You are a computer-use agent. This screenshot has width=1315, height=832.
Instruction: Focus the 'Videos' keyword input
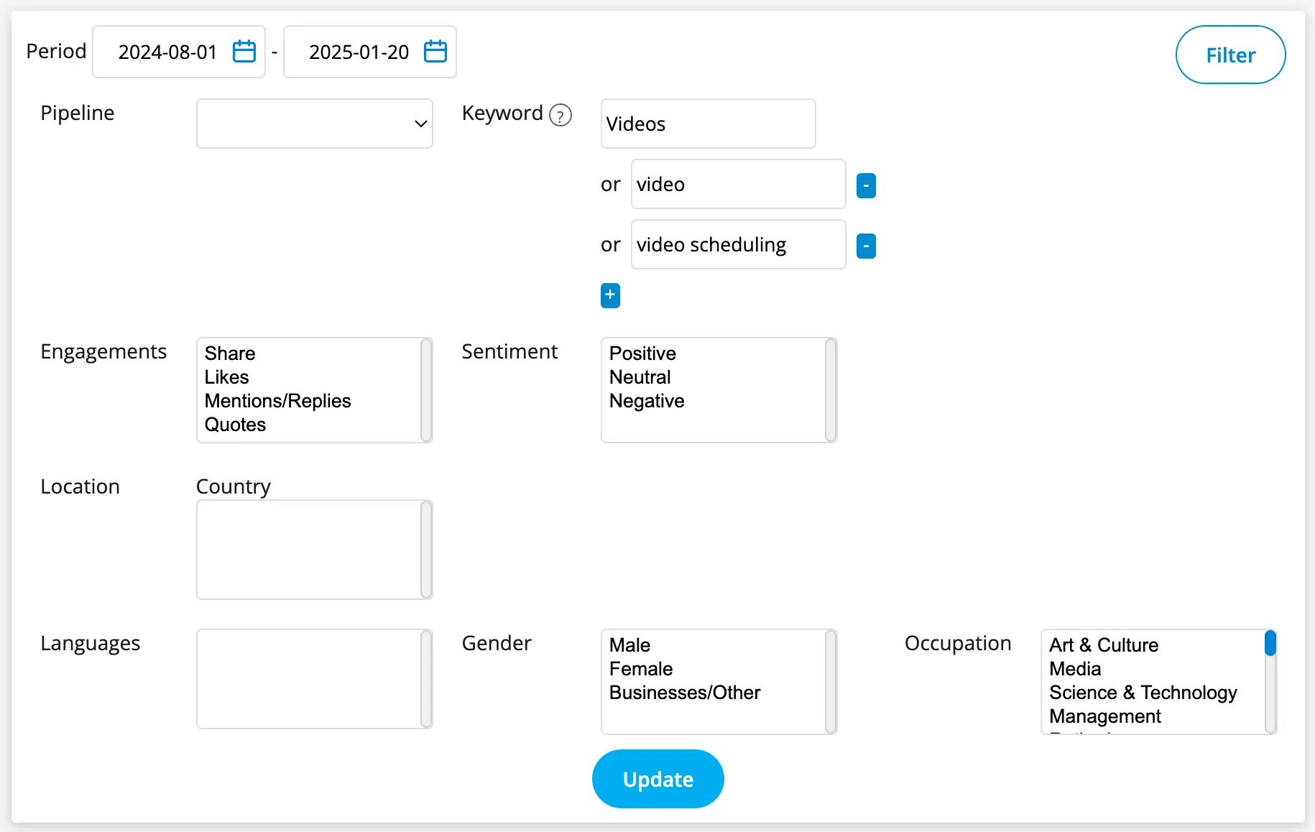tap(708, 124)
